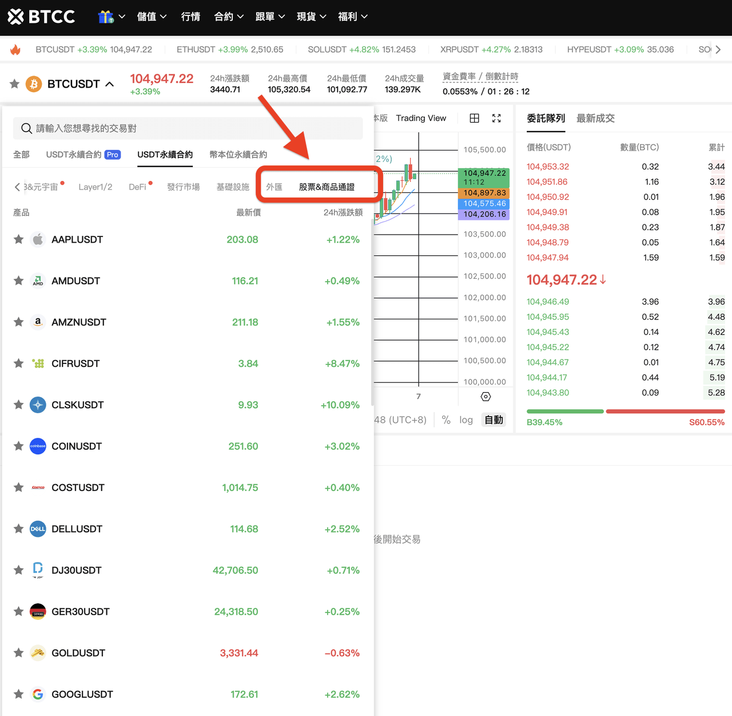
Task: Click 行情 in top navigation
Action: coord(190,17)
